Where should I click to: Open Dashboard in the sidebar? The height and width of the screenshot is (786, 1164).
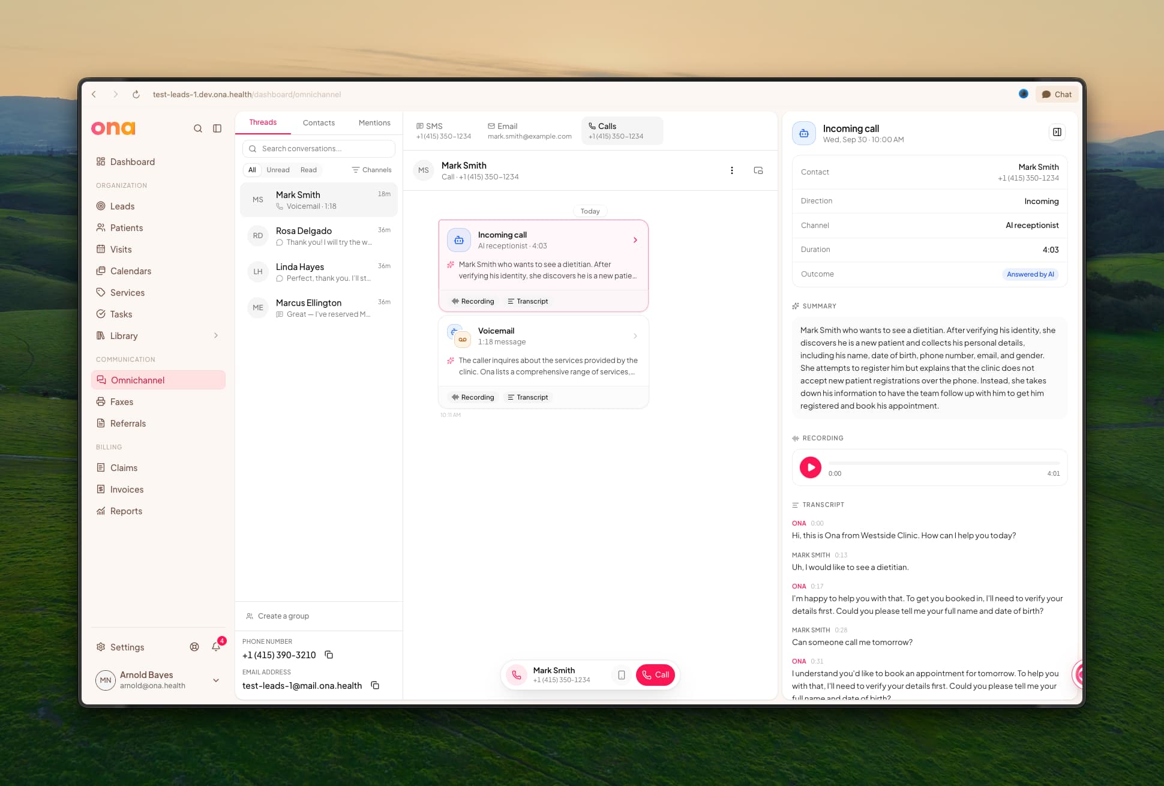click(x=158, y=161)
